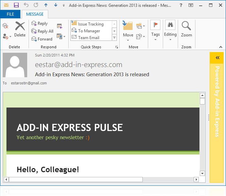Open the Tags flag menu
226x196 pixels.
(x=155, y=30)
